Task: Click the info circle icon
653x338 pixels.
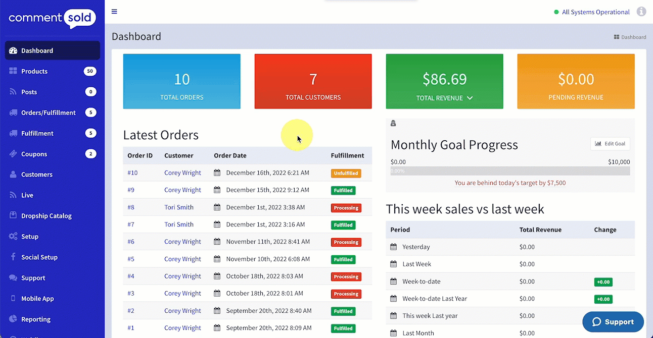Action: [641, 12]
